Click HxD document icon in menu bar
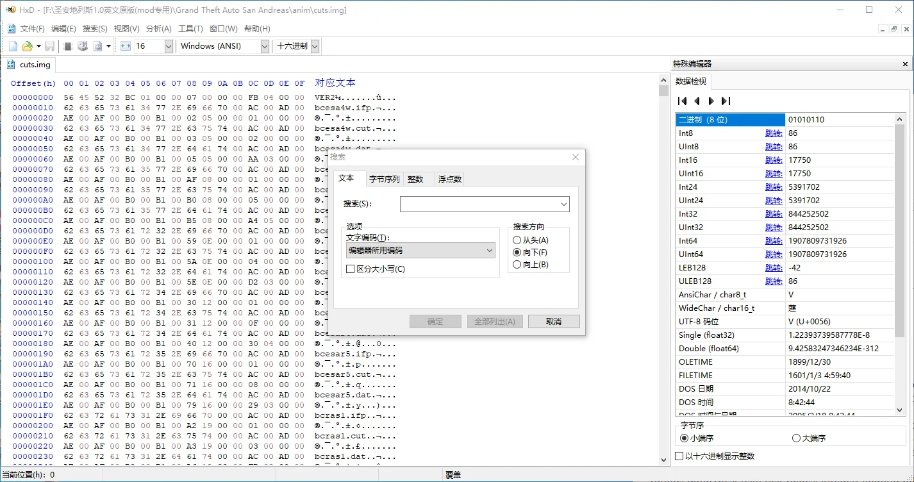 point(11,29)
